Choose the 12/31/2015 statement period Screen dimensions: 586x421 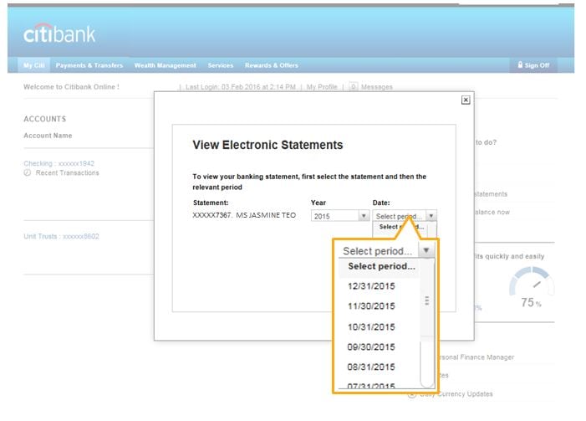(x=371, y=286)
